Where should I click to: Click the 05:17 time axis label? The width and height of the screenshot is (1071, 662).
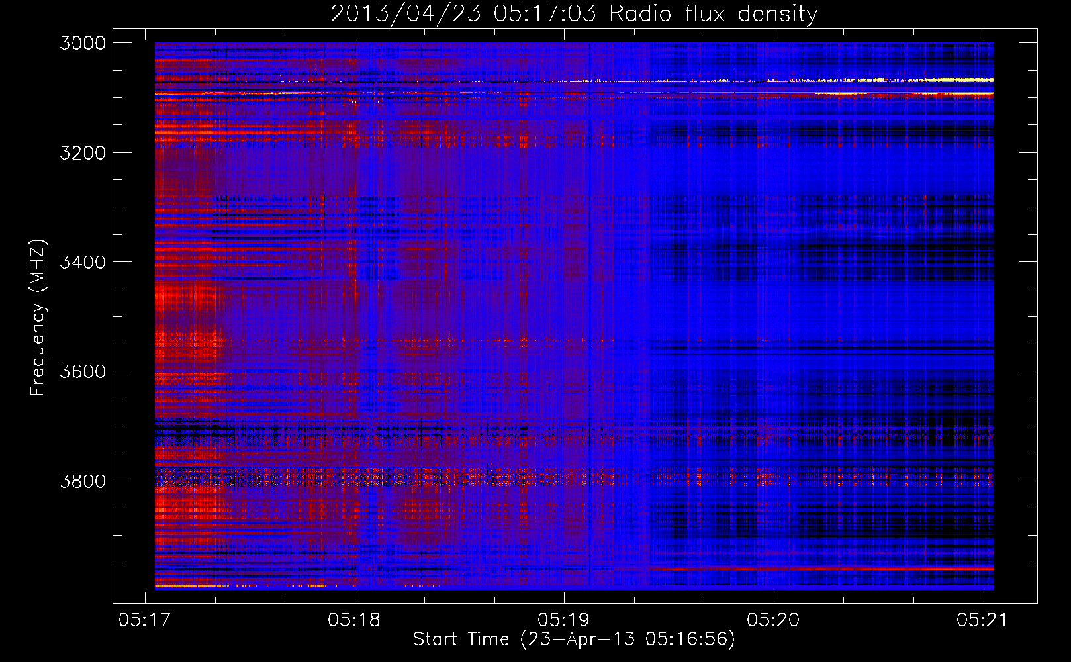pyautogui.click(x=144, y=620)
